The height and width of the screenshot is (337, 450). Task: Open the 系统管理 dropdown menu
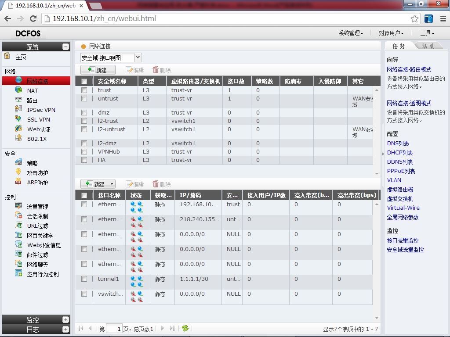tap(351, 33)
